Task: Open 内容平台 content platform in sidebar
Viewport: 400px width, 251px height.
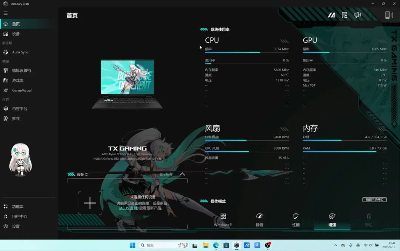Action: (29, 109)
